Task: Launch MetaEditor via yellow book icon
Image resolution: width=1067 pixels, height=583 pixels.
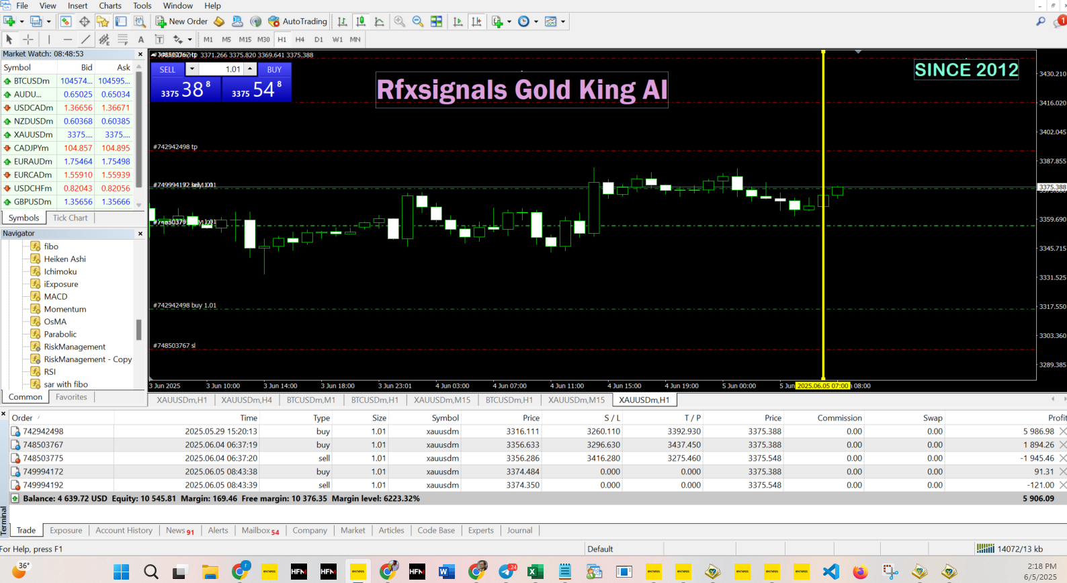Action: point(219,21)
